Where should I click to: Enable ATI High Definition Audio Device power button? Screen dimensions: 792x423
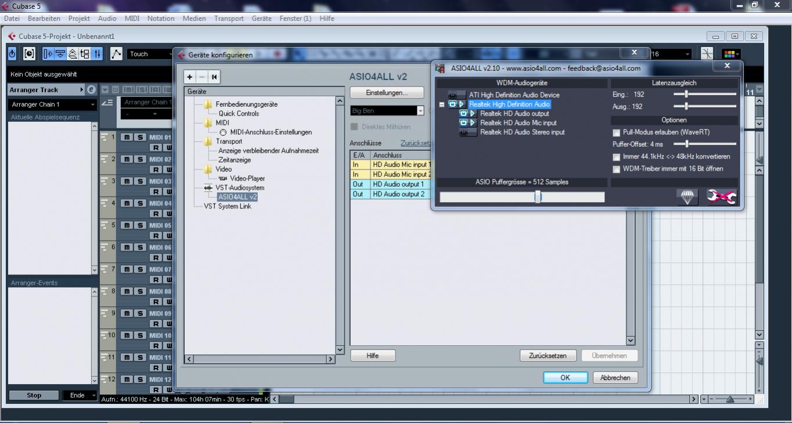[456, 95]
